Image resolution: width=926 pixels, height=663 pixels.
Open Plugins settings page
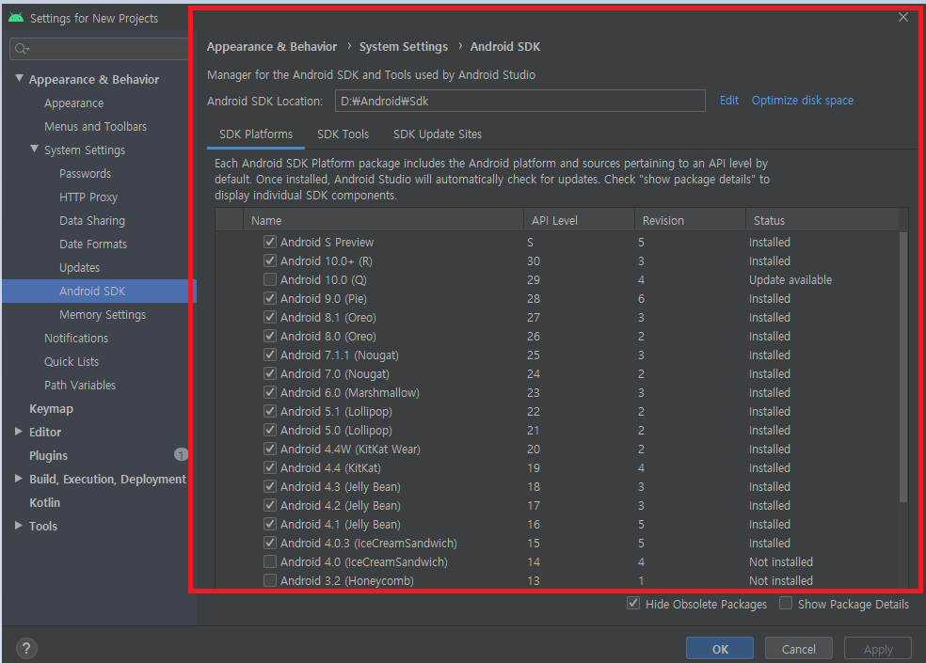[x=48, y=455]
